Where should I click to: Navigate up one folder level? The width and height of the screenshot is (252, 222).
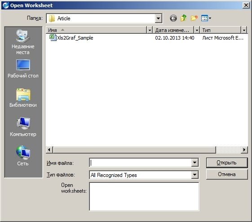point(183,18)
